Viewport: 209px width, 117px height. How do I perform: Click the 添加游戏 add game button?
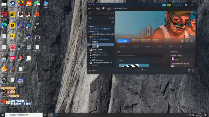click(x=93, y=70)
